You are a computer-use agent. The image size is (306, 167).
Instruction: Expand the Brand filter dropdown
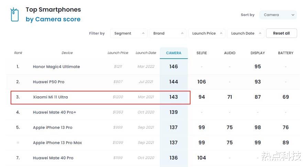point(168,33)
